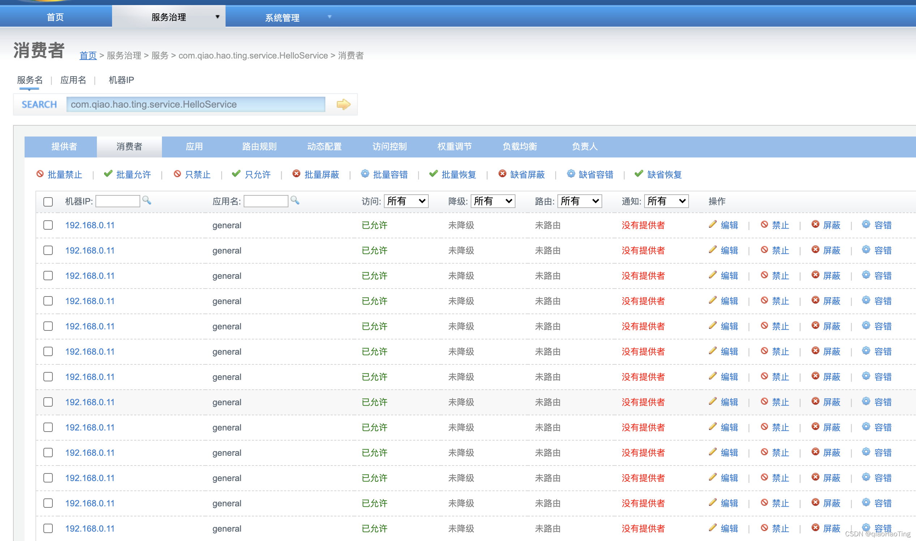Expand the 服务治理 menu arrow
The width and height of the screenshot is (916, 541).
coord(218,17)
